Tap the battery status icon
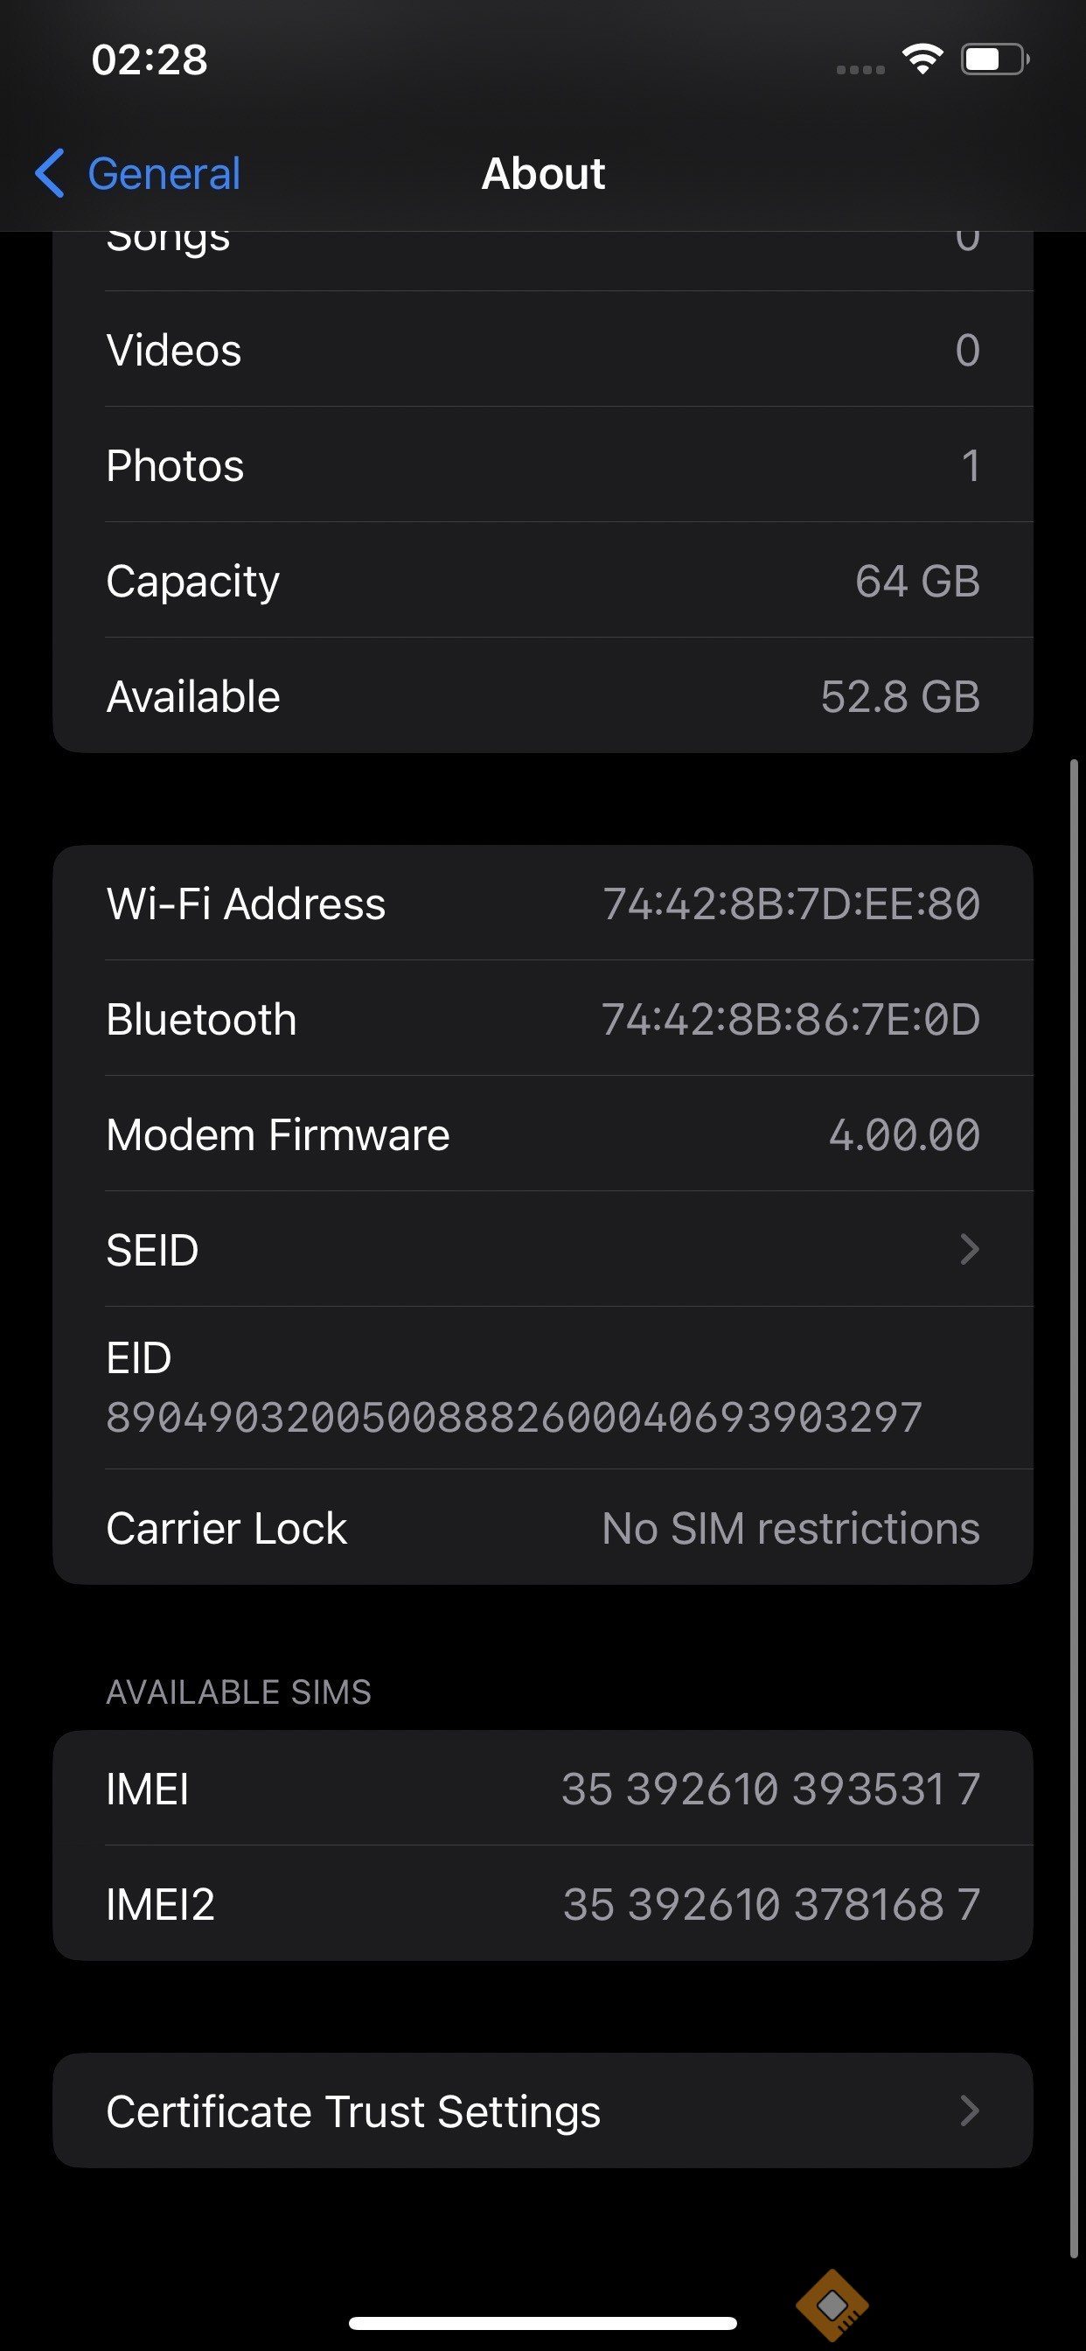This screenshot has width=1086, height=2351. 994,60
